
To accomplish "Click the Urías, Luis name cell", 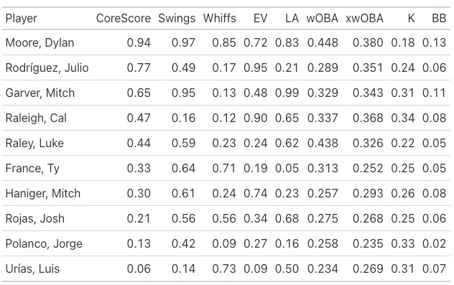I will (32, 268).
